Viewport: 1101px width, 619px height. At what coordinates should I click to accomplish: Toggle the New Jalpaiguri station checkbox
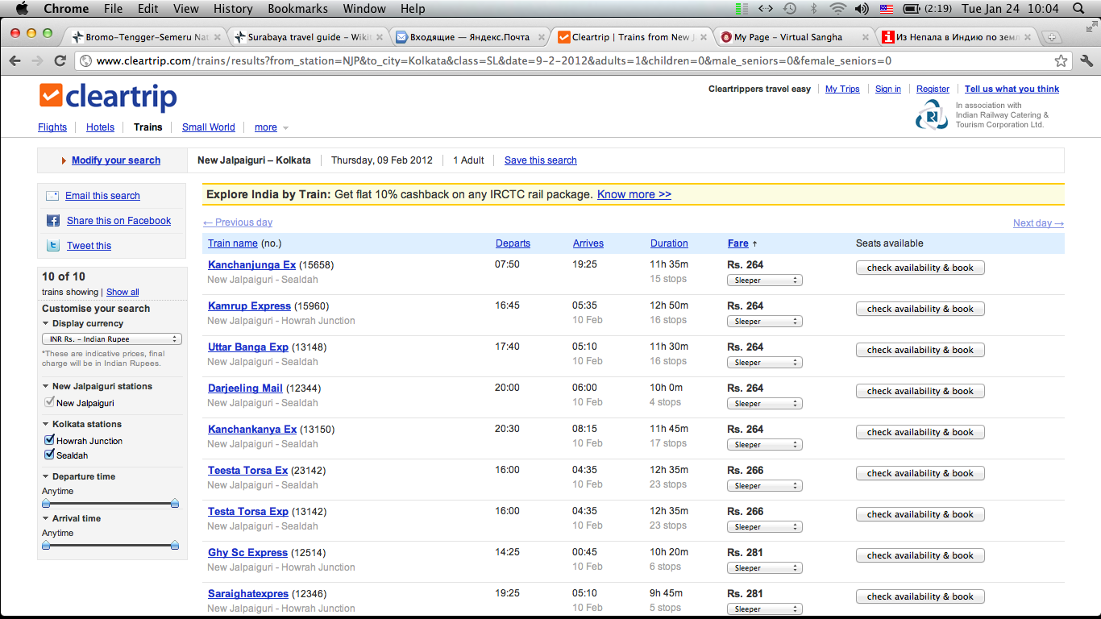(x=49, y=403)
